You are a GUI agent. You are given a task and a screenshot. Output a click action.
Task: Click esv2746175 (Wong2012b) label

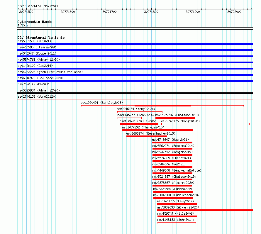pos(180,121)
